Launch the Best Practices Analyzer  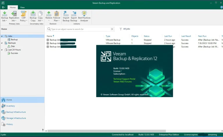(84, 16)
